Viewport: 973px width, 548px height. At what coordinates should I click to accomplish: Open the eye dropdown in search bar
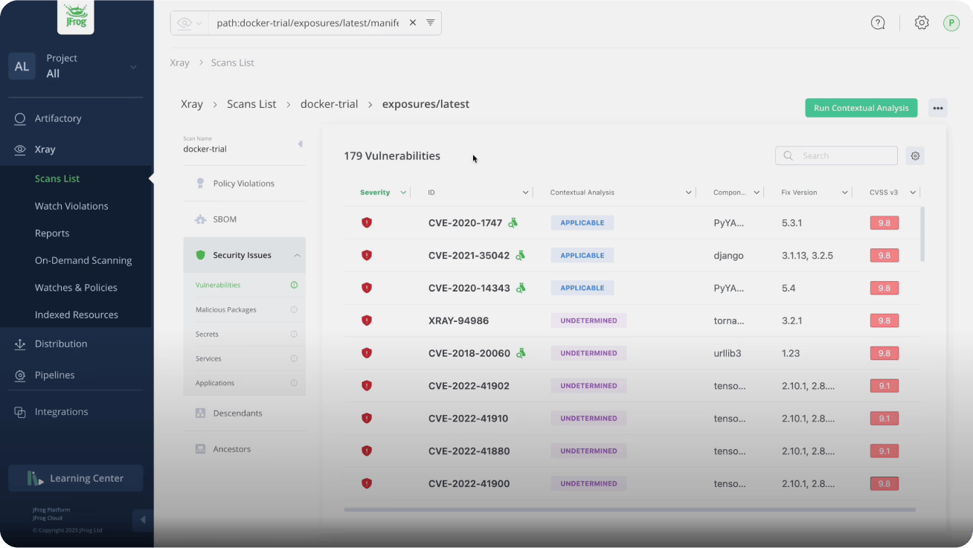[x=190, y=23]
